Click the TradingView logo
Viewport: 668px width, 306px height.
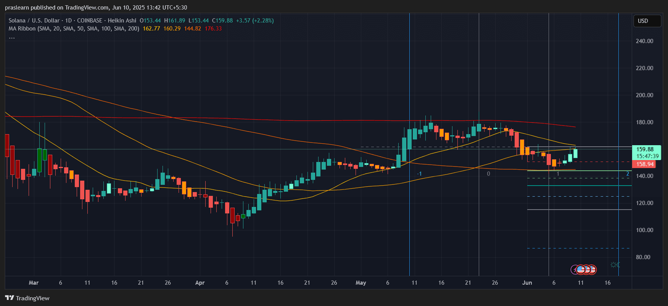(x=27, y=298)
